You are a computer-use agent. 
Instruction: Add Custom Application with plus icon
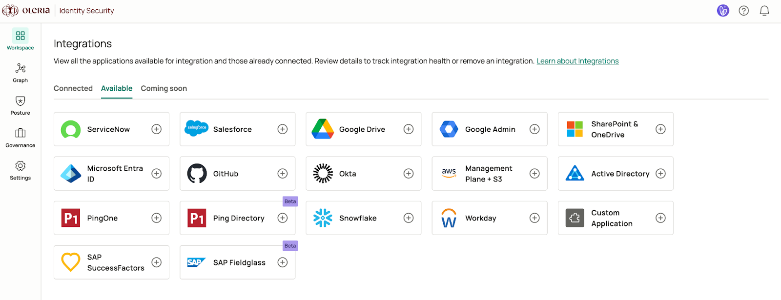pos(660,218)
